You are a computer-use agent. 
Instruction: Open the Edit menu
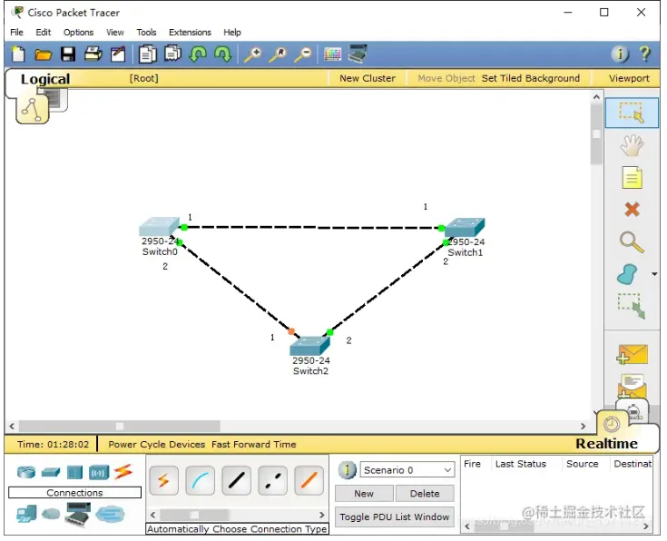pos(43,33)
